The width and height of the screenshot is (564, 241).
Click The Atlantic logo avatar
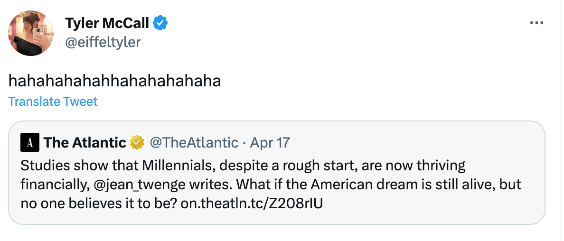[30, 142]
